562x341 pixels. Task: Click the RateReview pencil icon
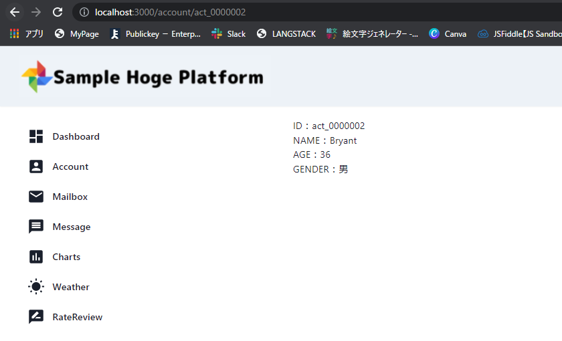pos(36,317)
